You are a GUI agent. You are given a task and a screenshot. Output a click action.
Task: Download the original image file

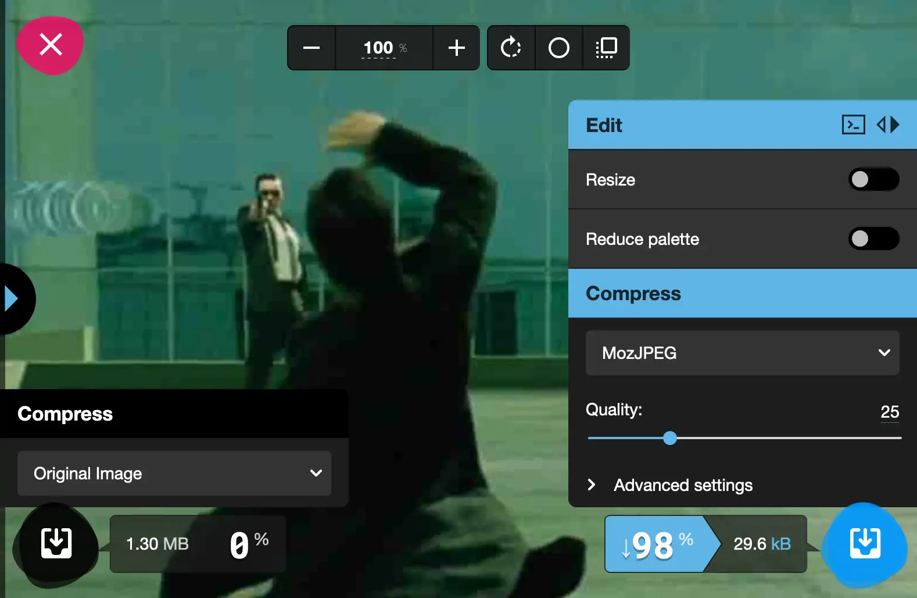point(56,543)
